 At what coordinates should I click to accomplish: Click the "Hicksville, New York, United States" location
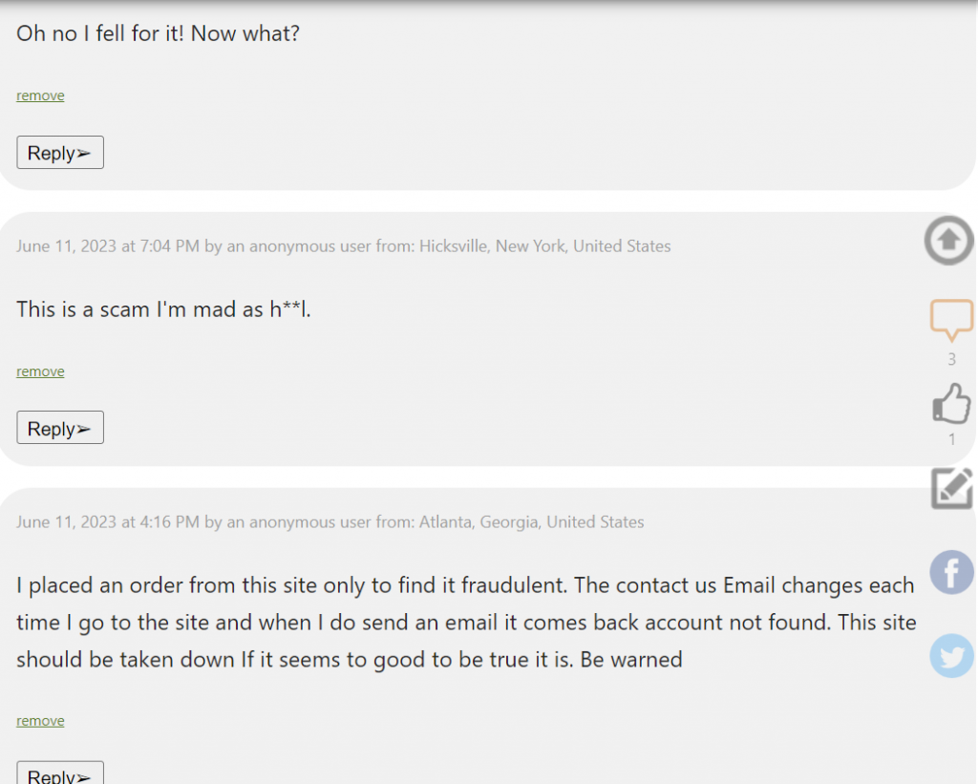tap(544, 246)
